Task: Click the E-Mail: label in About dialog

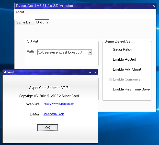Action: pyautogui.click(x=35, y=114)
